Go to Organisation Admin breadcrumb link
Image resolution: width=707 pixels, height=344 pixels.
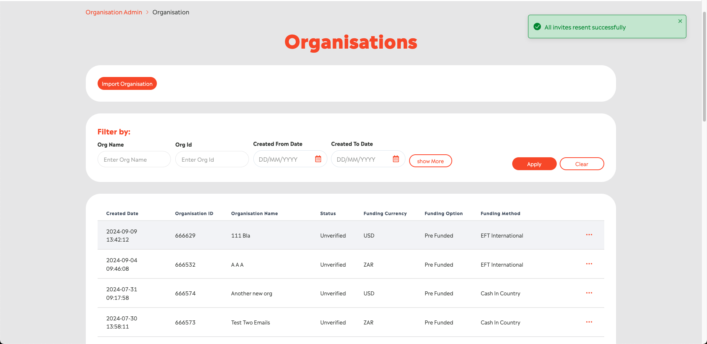(x=114, y=12)
